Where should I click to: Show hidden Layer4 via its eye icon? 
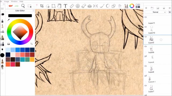[x=146, y=56]
